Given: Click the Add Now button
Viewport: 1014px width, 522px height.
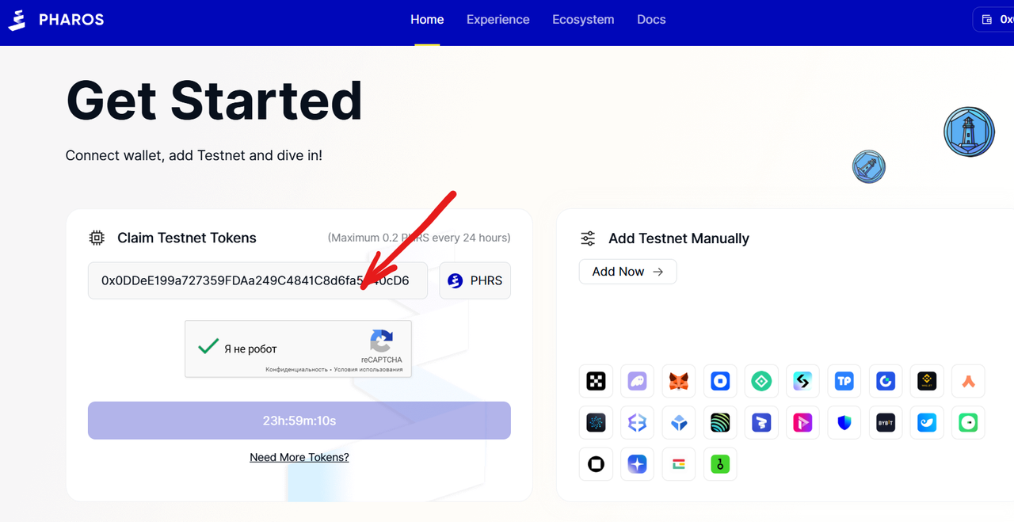Looking at the screenshot, I should point(628,272).
